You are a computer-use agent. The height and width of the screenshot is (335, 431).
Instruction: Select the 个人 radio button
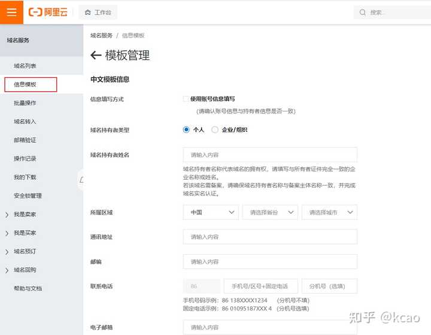click(x=186, y=129)
